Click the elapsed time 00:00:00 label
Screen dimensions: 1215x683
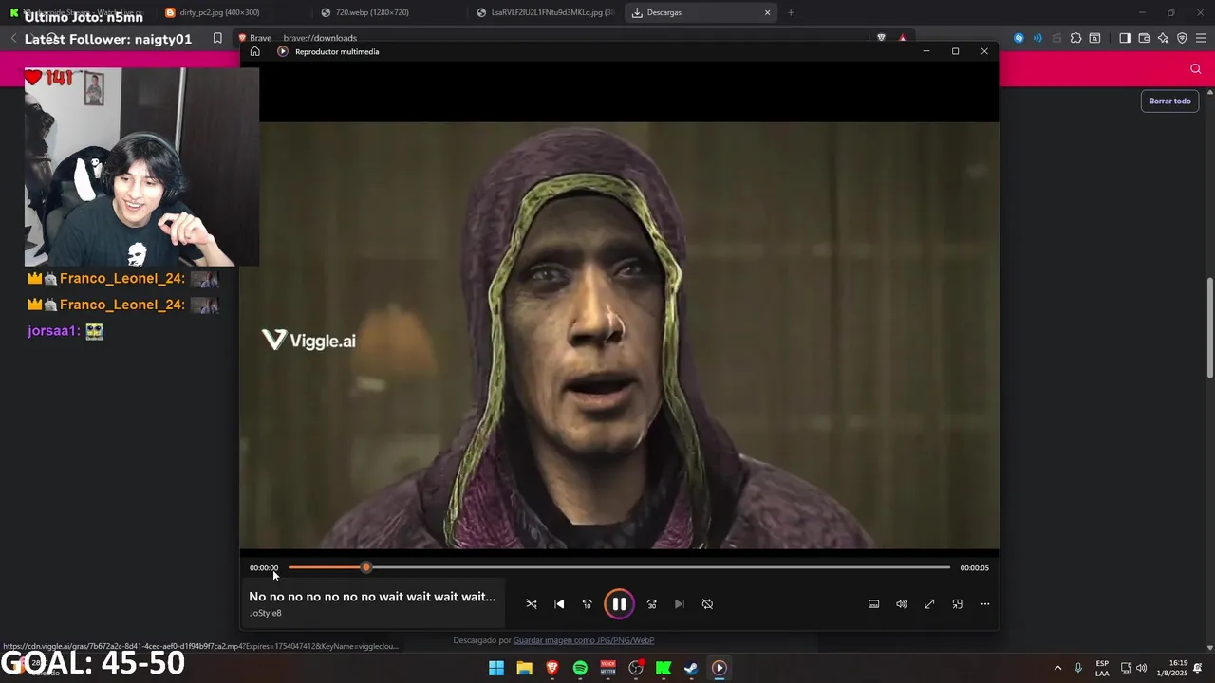point(264,568)
